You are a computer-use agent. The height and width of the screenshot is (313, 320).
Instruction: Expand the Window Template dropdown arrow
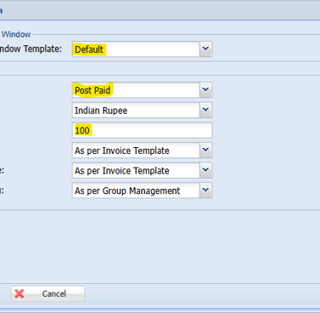click(x=206, y=49)
